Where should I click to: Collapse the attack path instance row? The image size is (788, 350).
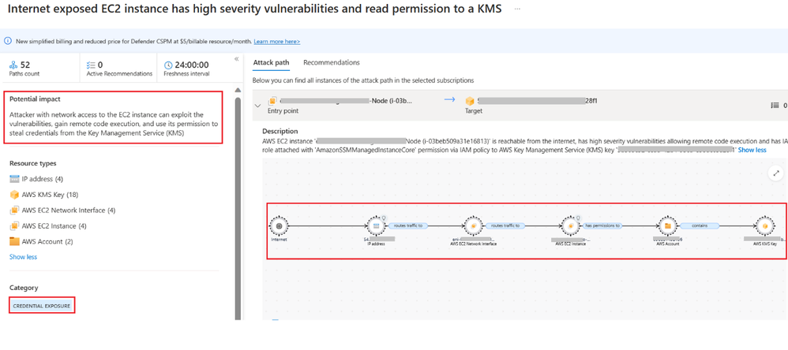(x=257, y=105)
